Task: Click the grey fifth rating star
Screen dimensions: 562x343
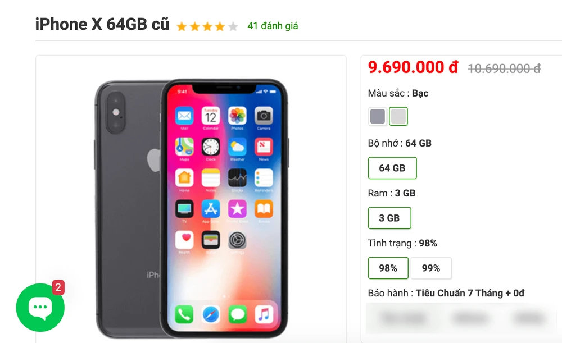Action: click(x=233, y=26)
